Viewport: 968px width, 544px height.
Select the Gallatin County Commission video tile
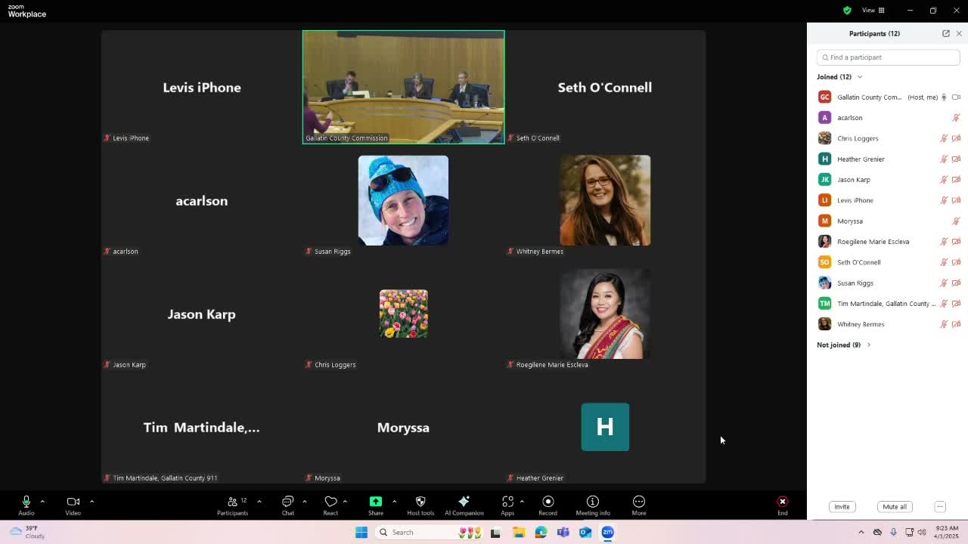coord(403,87)
